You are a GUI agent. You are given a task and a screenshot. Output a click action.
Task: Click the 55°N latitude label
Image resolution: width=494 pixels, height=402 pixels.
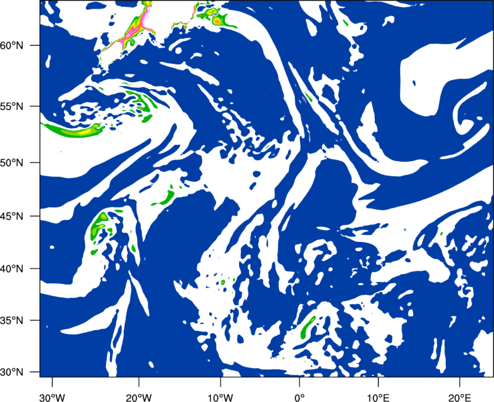pos(12,106)
